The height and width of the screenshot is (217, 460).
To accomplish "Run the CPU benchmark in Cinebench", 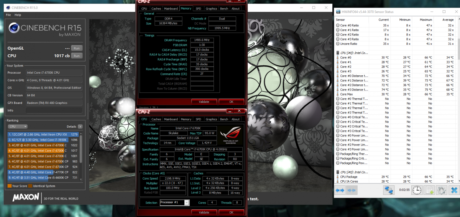I will tap(77, 56).
